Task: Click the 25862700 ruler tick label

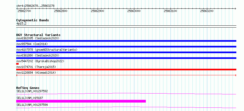Action: [24, 11]
